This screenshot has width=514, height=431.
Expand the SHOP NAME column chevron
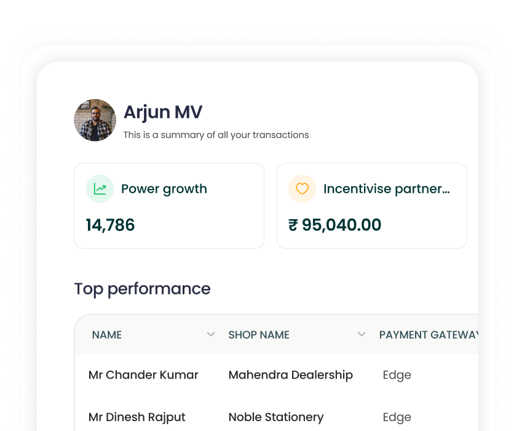(362, 334)
